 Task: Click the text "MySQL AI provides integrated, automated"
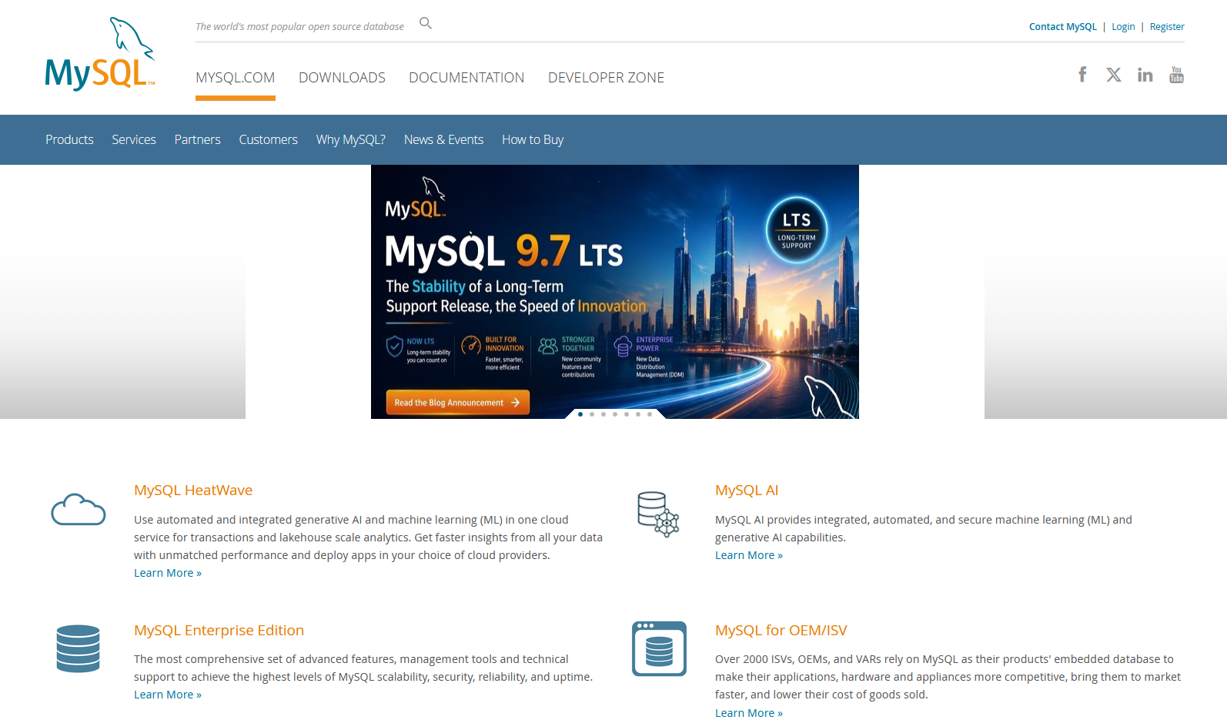(x=823, y=520)
